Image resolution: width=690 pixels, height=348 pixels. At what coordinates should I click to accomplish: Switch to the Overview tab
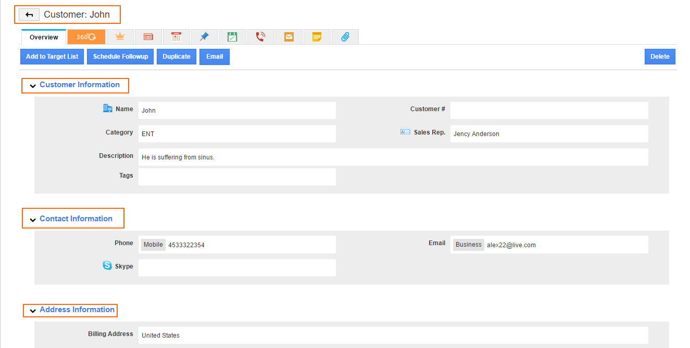pos(44,37)
